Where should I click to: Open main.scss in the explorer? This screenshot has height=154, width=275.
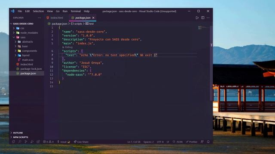tap(27, 60)
